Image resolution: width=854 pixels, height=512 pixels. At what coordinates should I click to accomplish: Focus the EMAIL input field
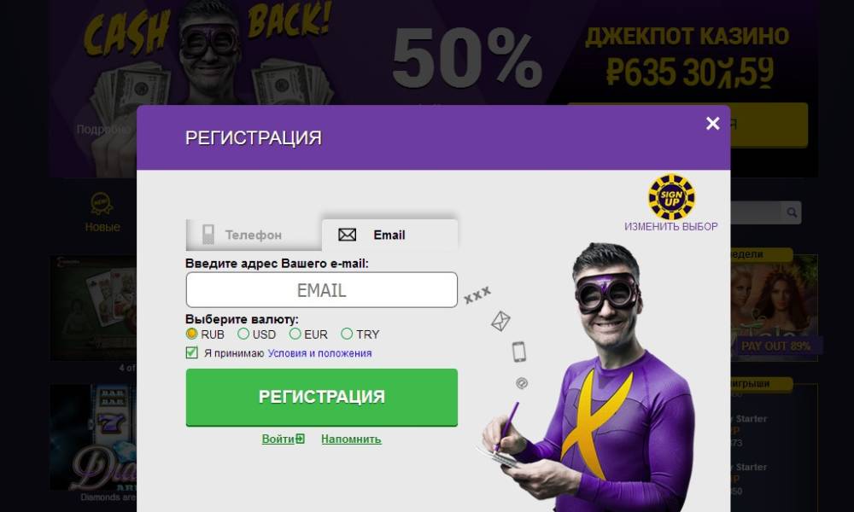[x=321, y=290]
